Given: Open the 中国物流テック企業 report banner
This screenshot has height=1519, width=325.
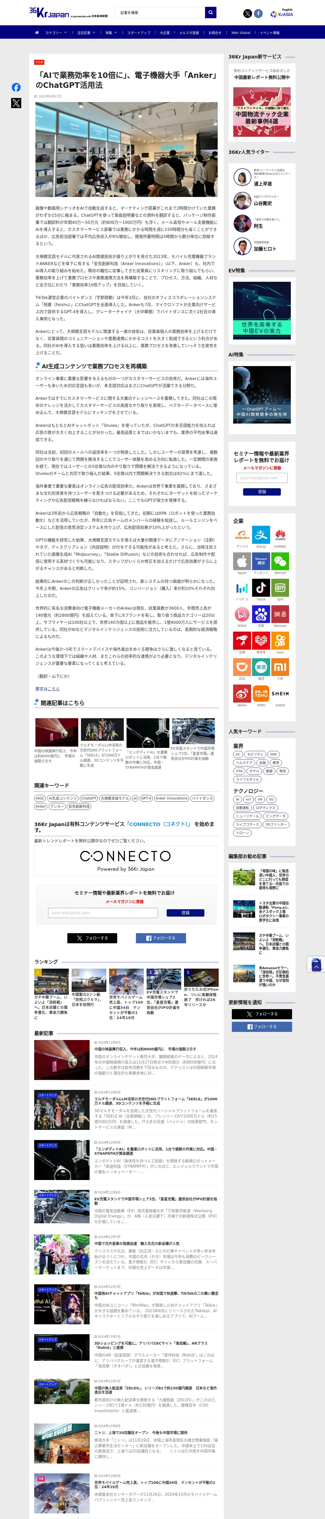Looking at the screenshot, I should [x=262, y=112].
